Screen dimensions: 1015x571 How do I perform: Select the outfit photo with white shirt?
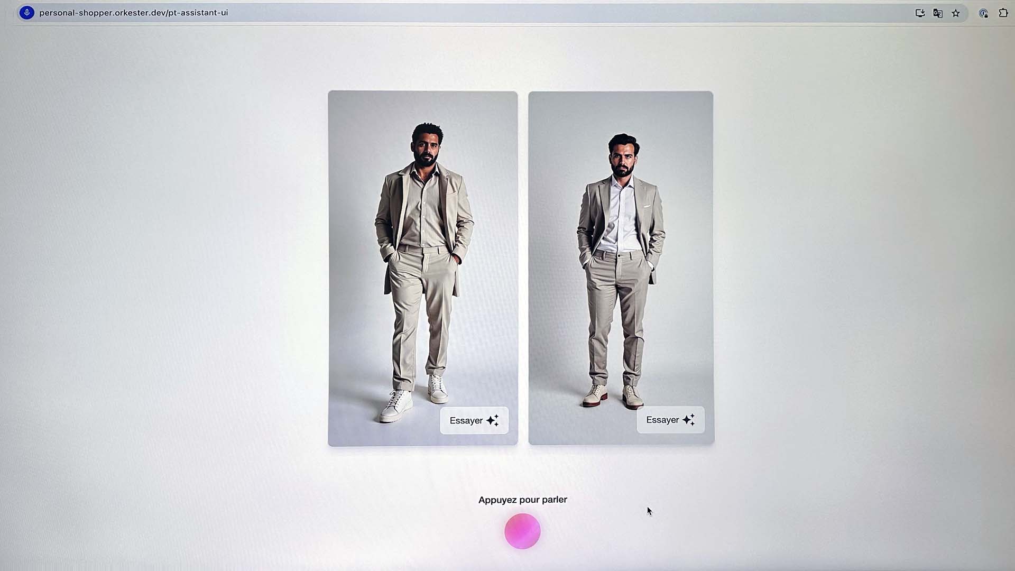coord(621,268)
